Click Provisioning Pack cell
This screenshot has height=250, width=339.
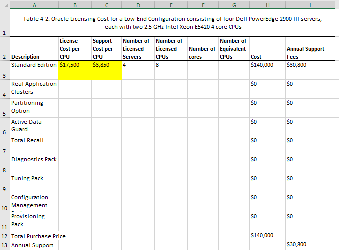click(34, 222)
